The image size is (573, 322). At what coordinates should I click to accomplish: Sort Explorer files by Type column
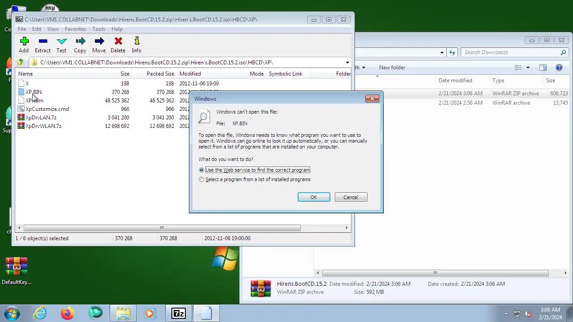coord(516,80)
